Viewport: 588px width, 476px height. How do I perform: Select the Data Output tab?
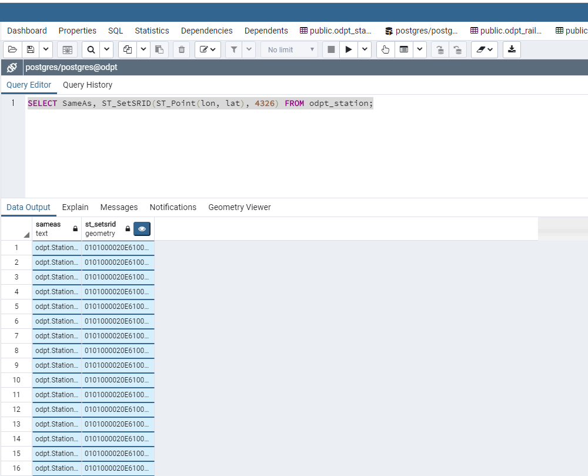point(28,207)
